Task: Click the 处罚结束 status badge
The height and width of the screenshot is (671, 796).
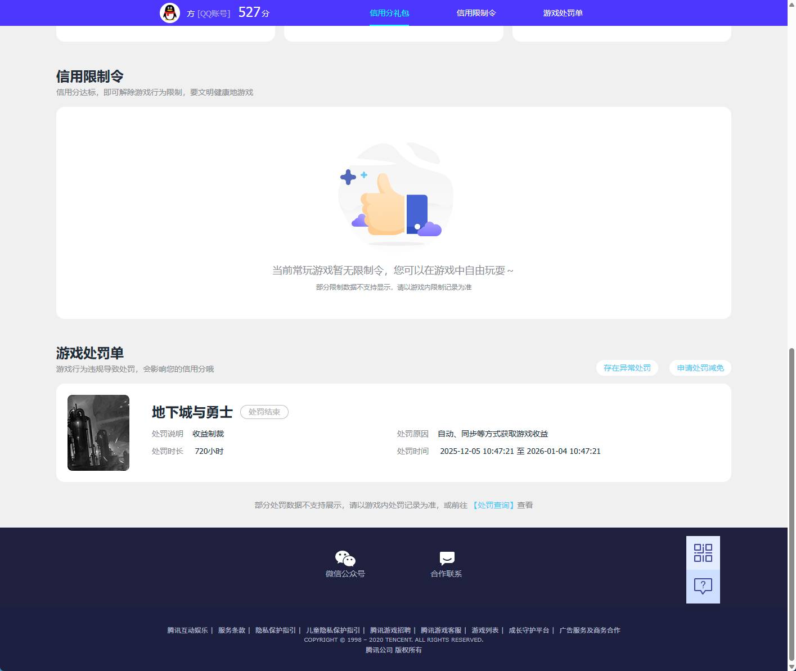Action: click(x=264, y=412)
